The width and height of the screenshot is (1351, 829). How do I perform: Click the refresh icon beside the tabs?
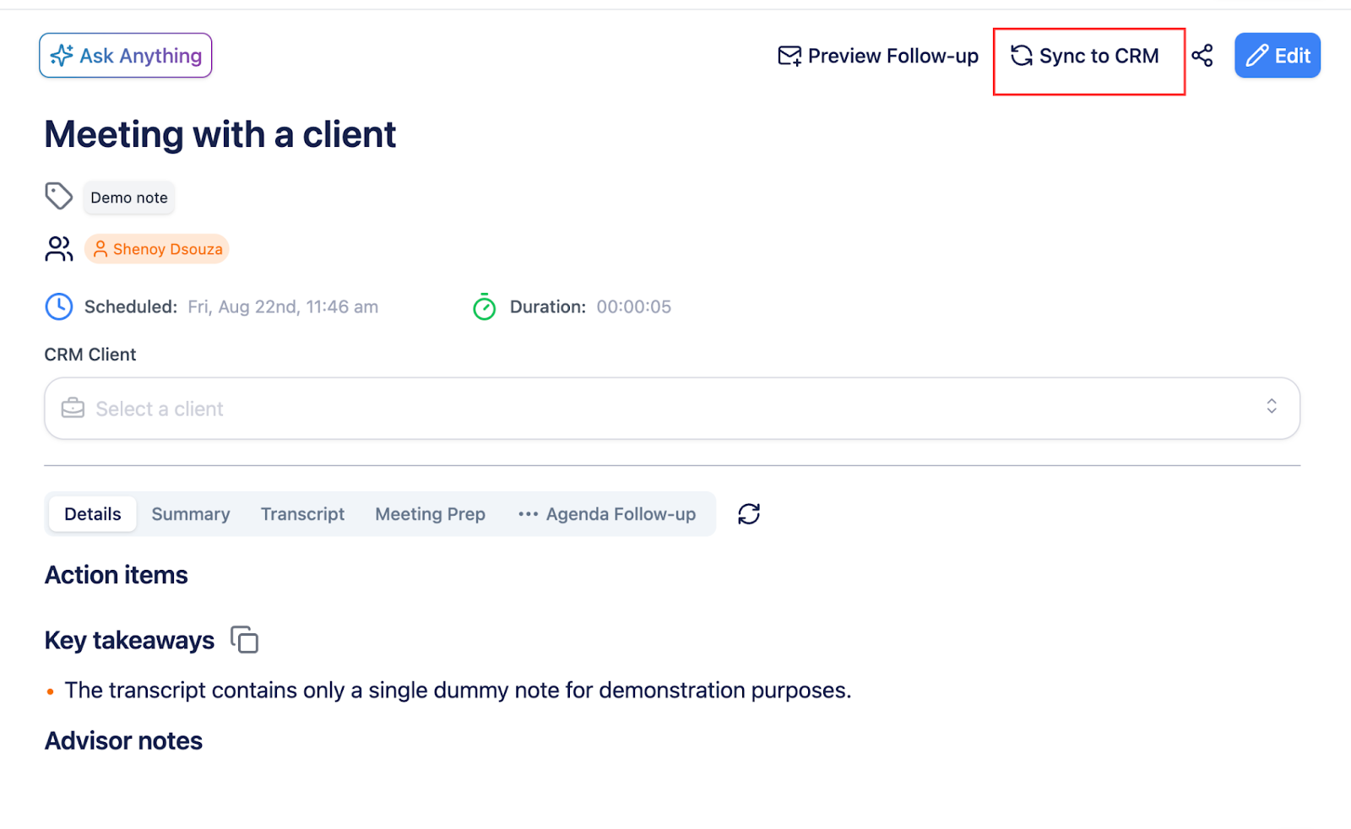748,514
